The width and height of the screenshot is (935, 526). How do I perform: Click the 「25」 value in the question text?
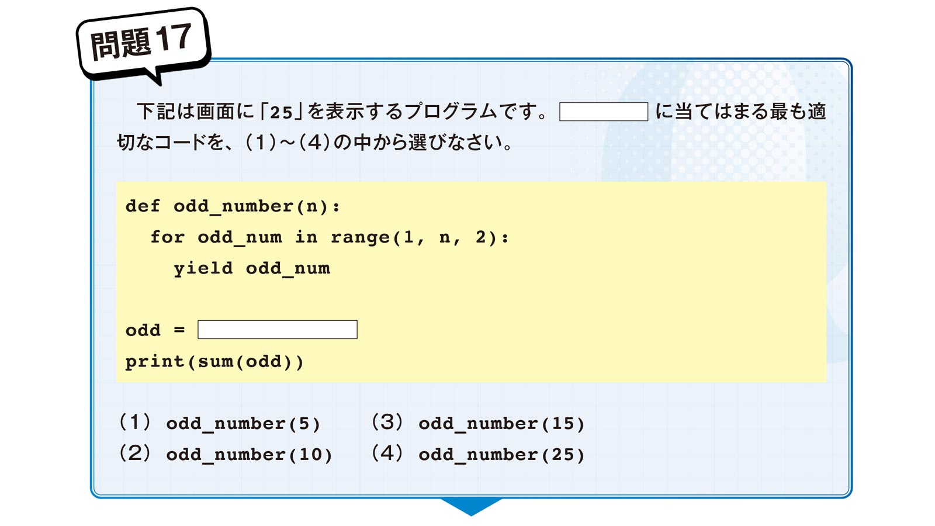pyautogui.click(x=281, y=112)
